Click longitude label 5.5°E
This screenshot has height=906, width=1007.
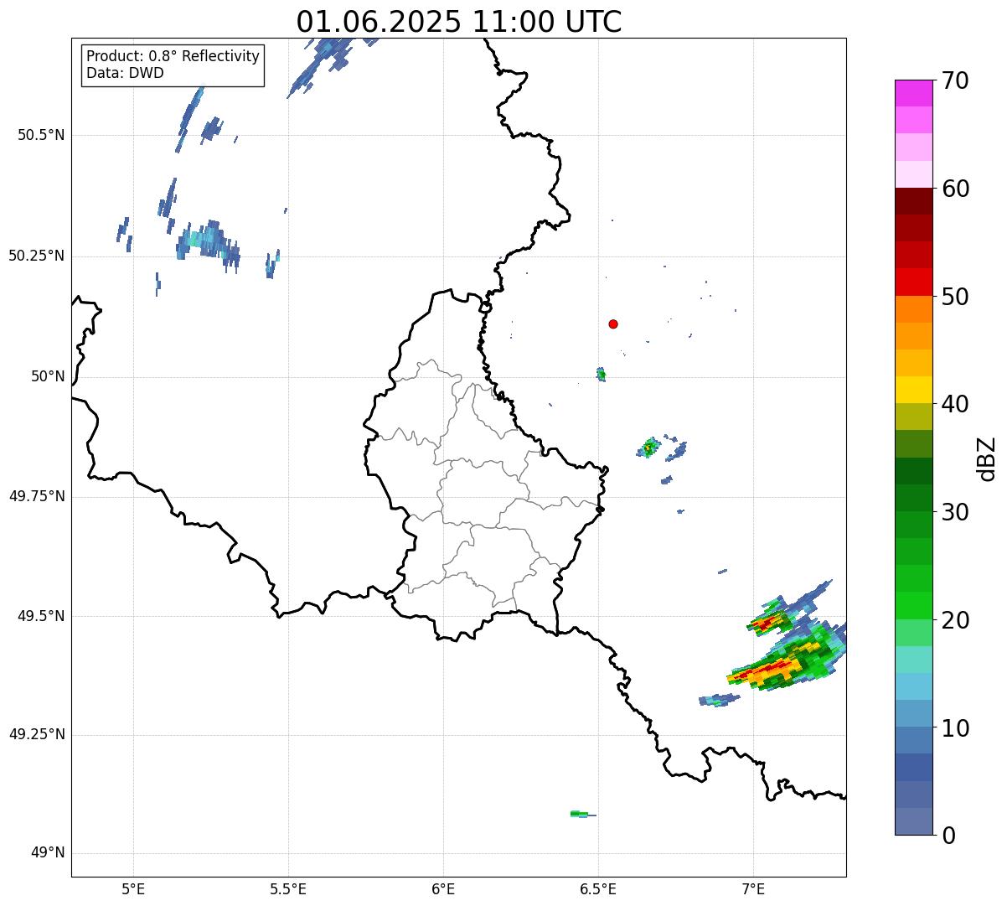tap(288, 889)
